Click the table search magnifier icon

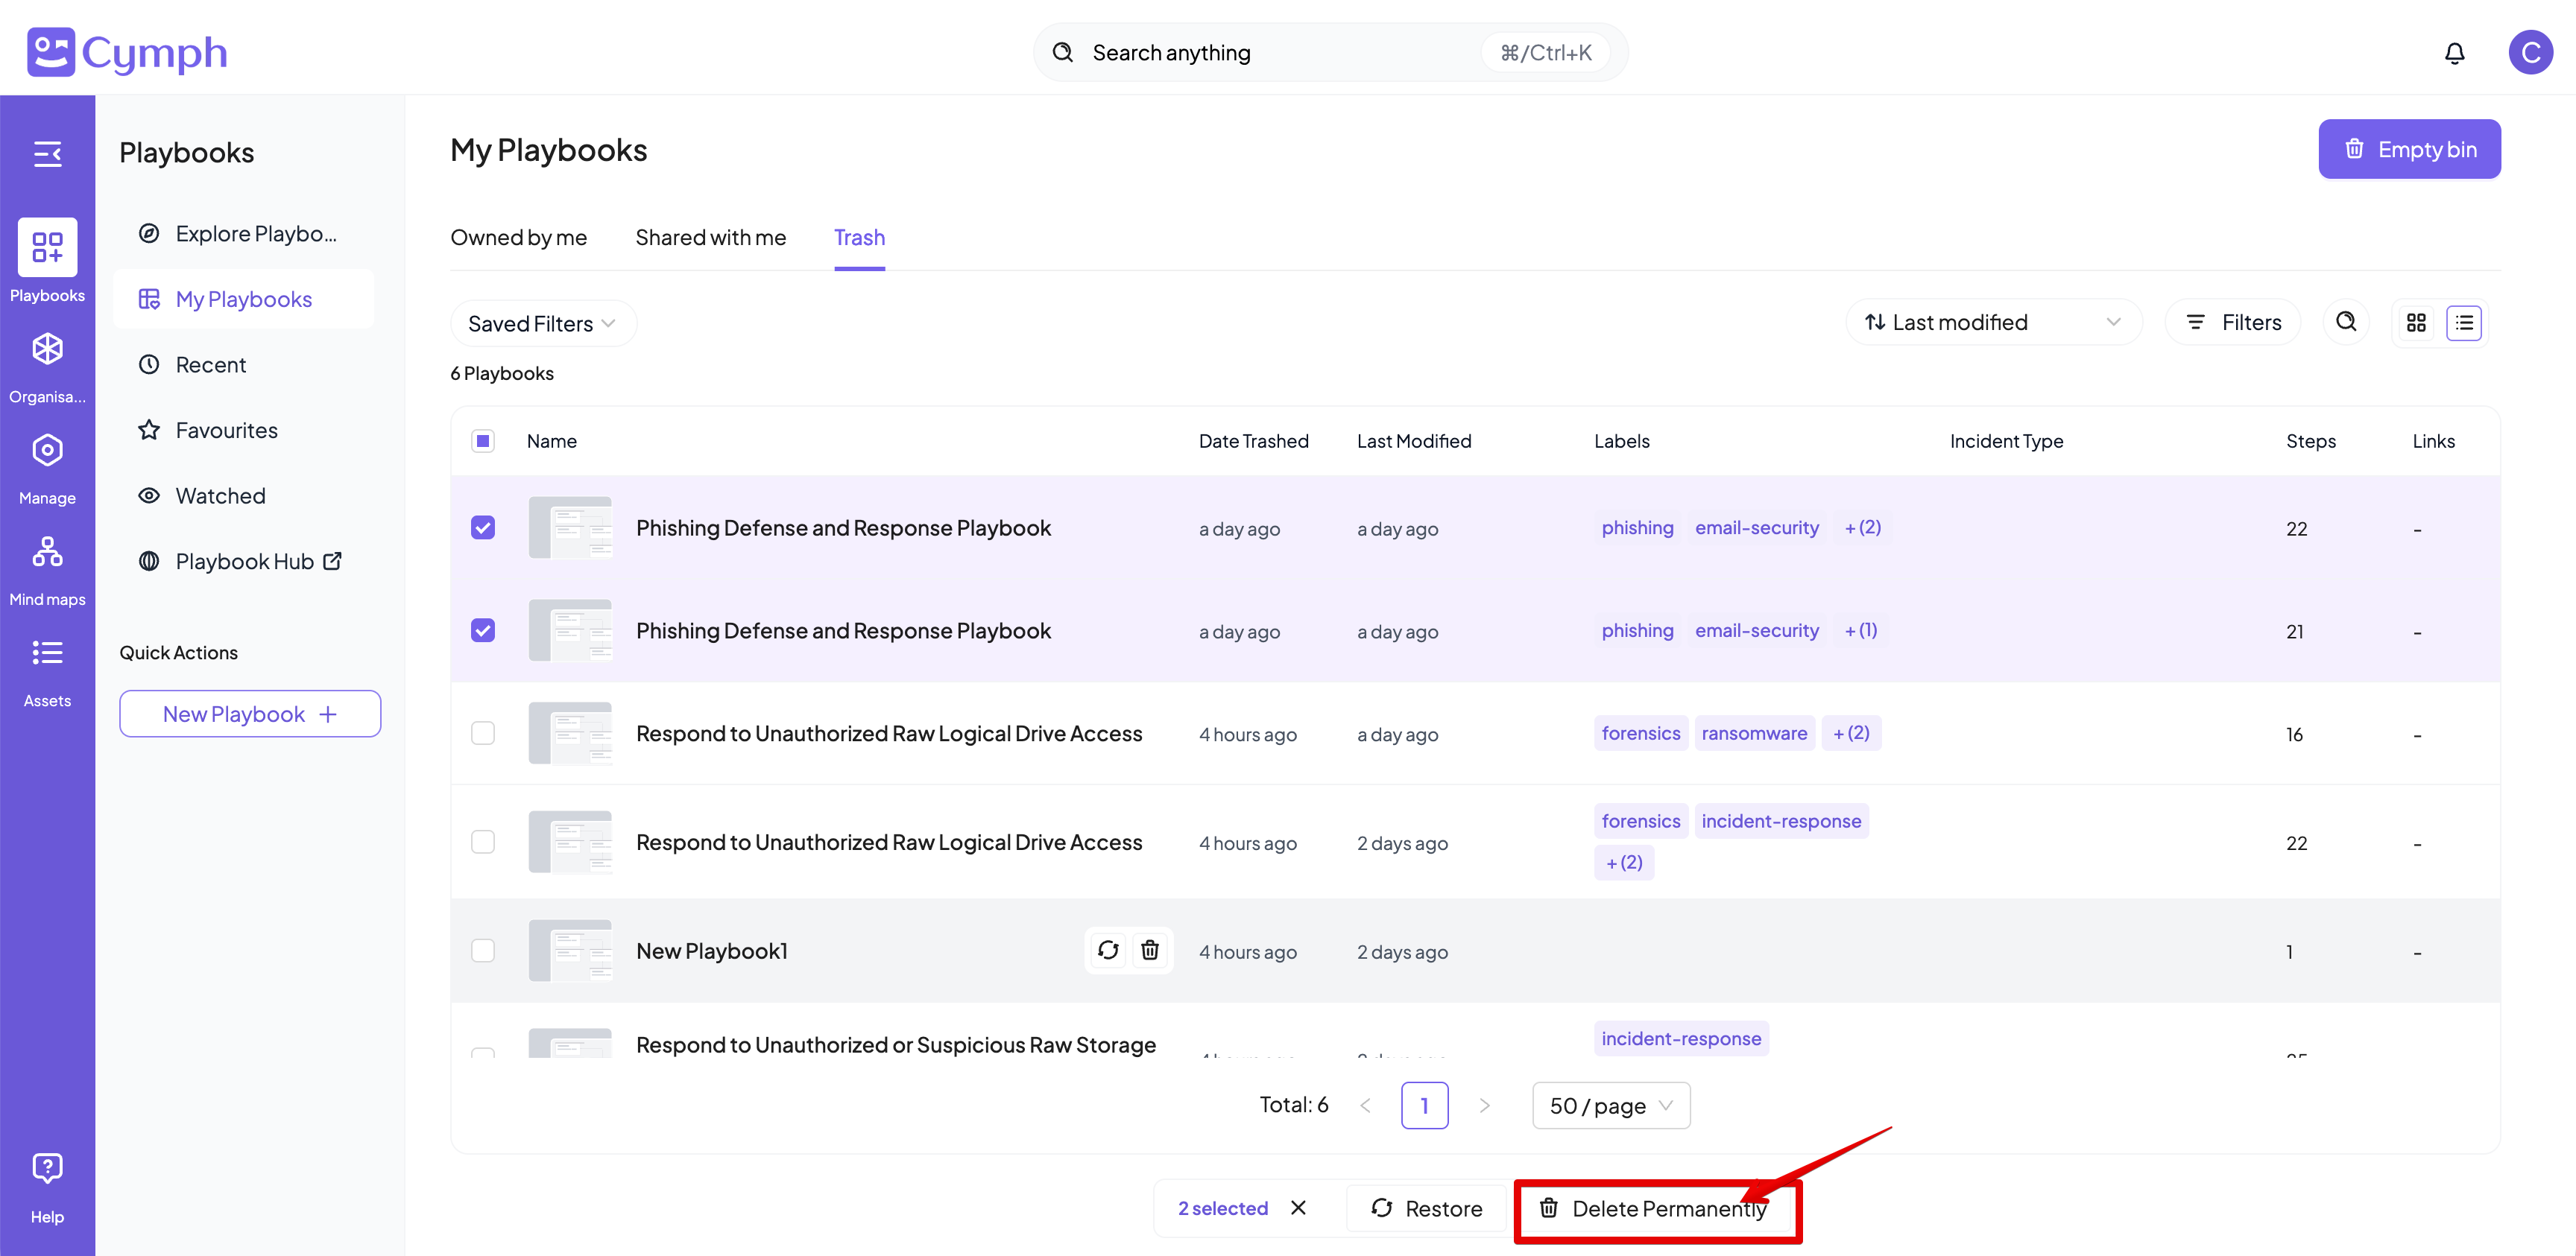coord(2345,322)
